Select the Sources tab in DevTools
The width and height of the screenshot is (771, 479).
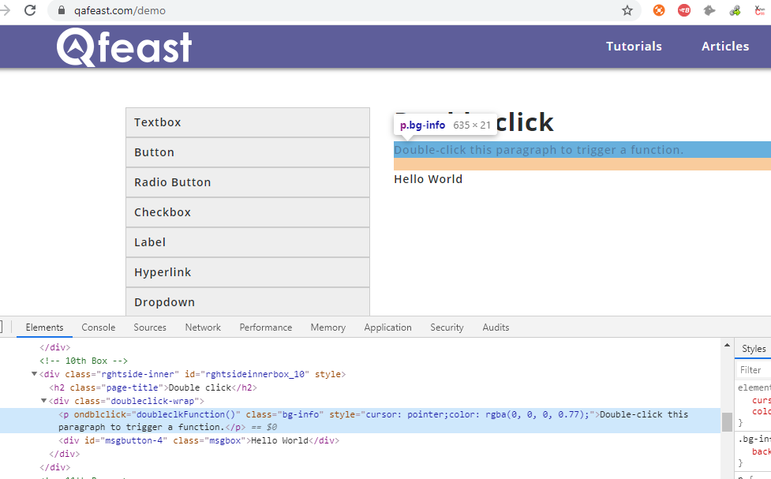point(150,327)
